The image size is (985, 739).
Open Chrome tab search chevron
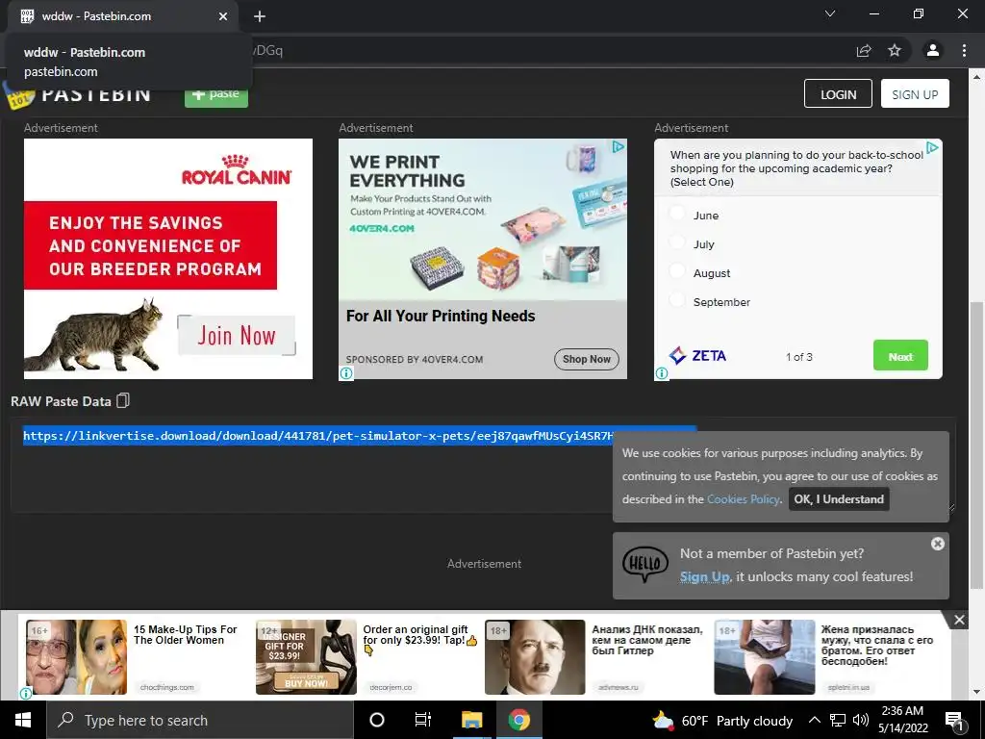point(830,13)
